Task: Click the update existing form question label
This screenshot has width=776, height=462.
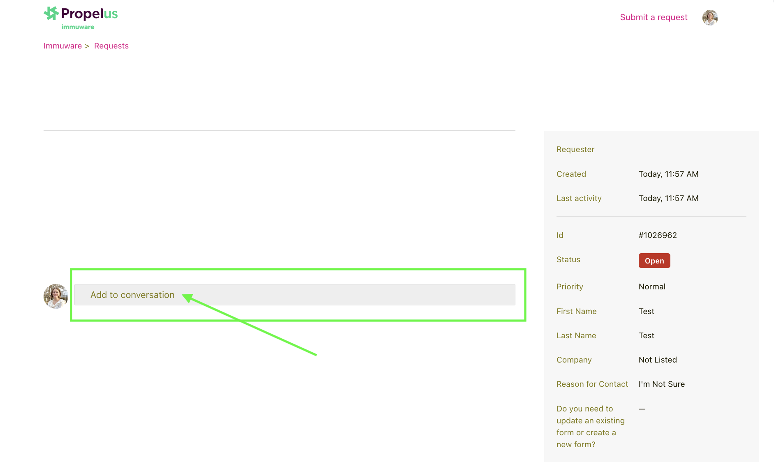Action: pos(591,427)
